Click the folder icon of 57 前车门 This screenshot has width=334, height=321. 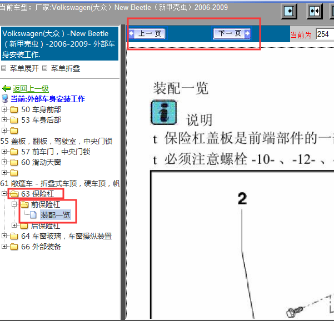click(x=14, y=152)
